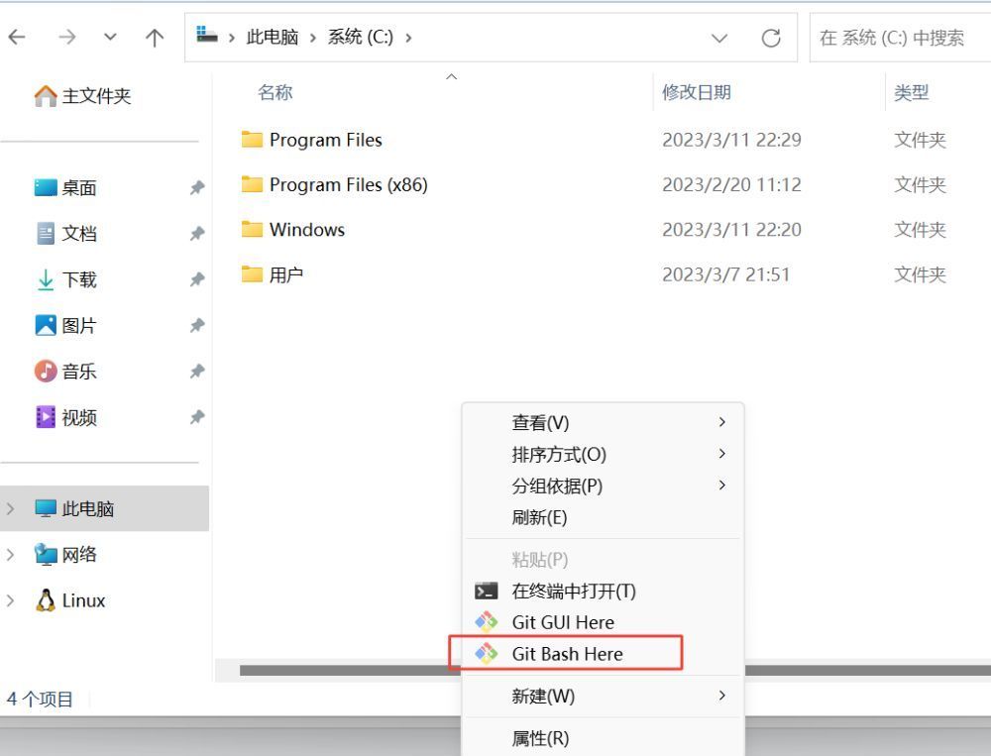
Task: Click the horizontal scrollbar in file list
Action: point(349,671)
